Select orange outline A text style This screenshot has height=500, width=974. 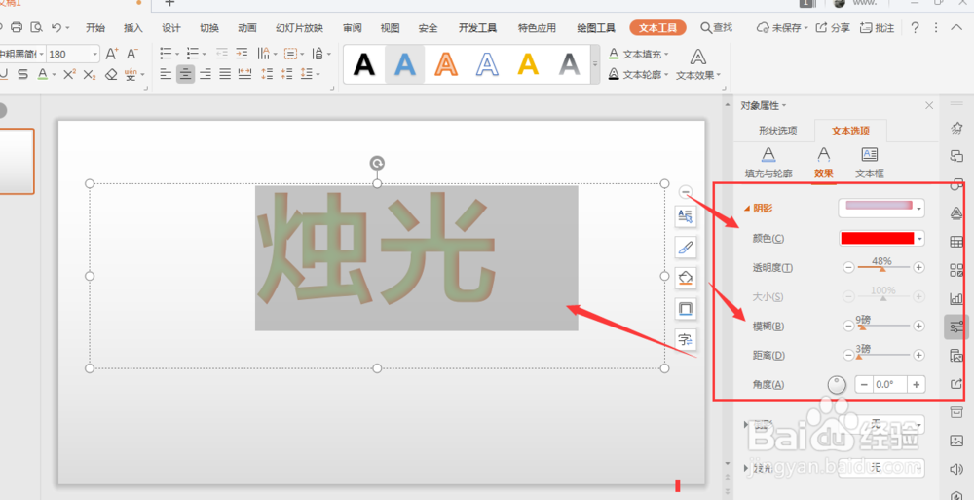point(446,64)
